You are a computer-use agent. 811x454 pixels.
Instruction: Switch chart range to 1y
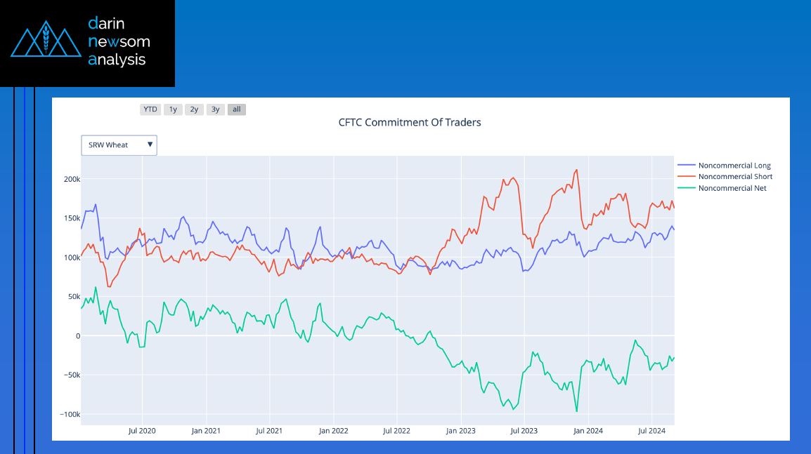[173, 109]
